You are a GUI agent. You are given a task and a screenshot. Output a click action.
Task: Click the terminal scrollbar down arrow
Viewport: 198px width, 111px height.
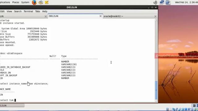156,101
